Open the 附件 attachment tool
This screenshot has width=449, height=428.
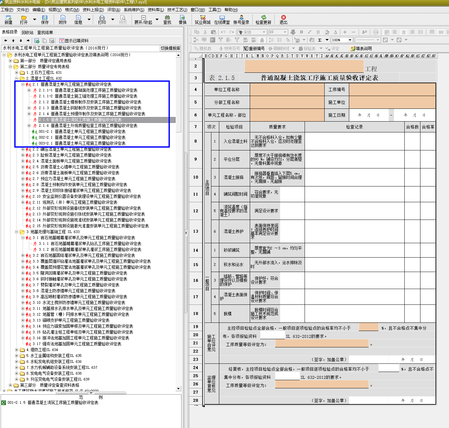(x=63, y=20)
